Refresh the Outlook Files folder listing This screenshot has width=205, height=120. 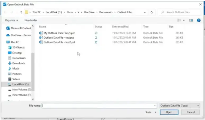click(152, 12)
